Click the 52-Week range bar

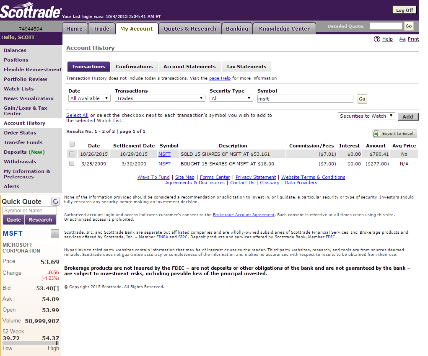point(31,343)
